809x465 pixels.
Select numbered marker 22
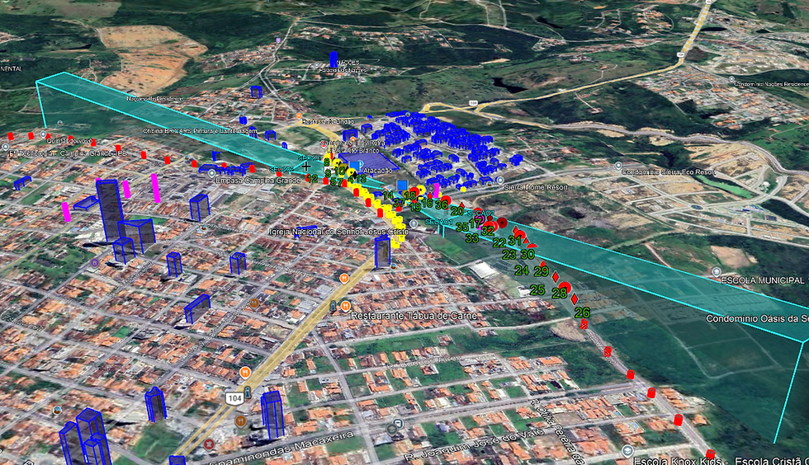coord(499,243)
